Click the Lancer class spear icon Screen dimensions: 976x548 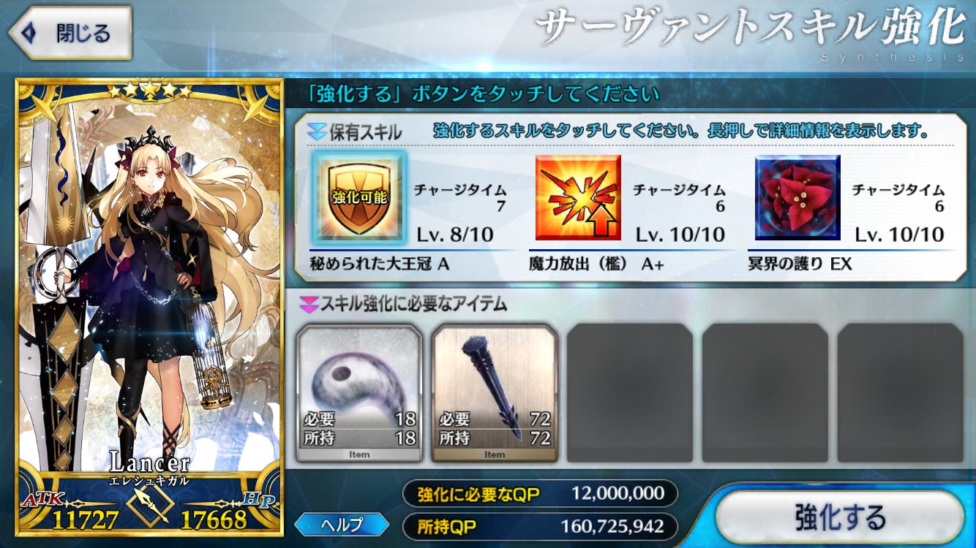pos(150,504)
